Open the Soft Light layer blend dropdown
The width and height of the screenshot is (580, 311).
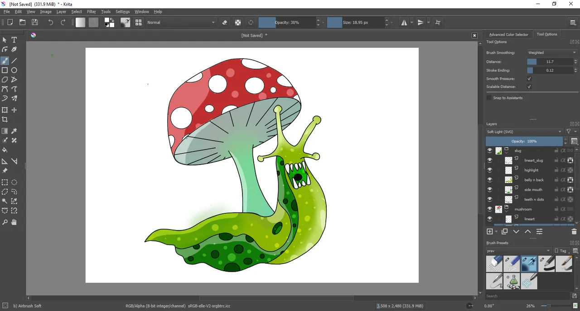[524, 132]
